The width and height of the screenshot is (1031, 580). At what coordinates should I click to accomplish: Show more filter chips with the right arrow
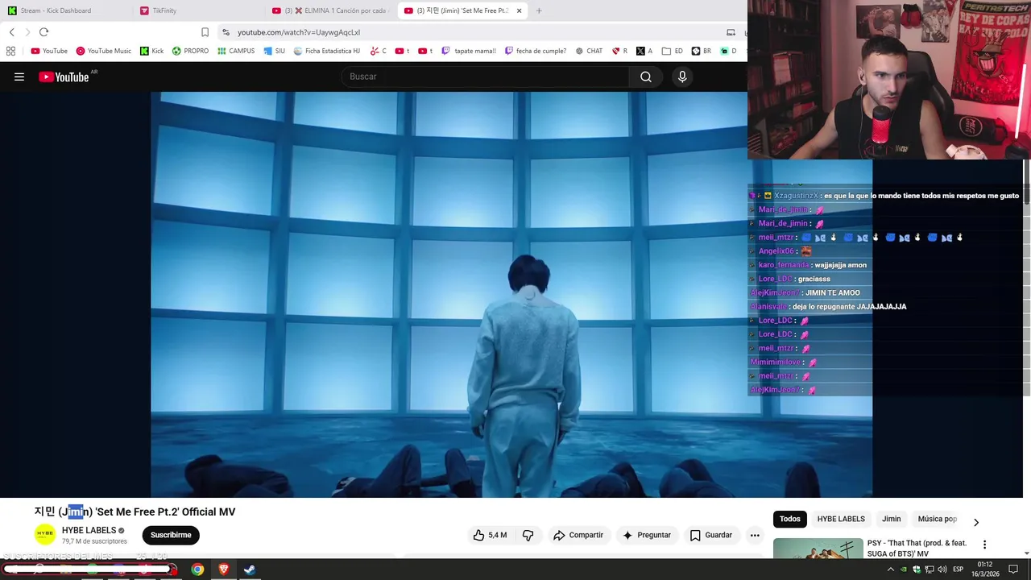[x=976, y=522]
